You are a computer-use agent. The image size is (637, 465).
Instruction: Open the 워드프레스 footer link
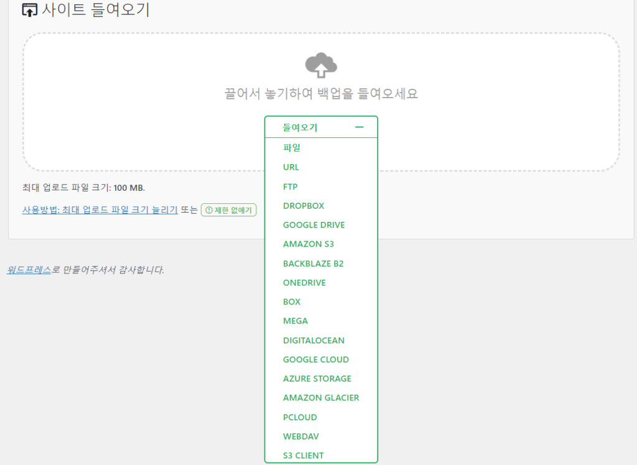coord(29,270)
